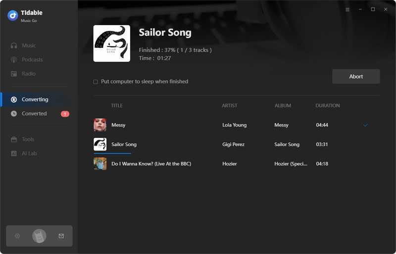This screenshot has width=396, height=254.
Task: Click artist name Gigi Perez
Action: pos(233,144)
